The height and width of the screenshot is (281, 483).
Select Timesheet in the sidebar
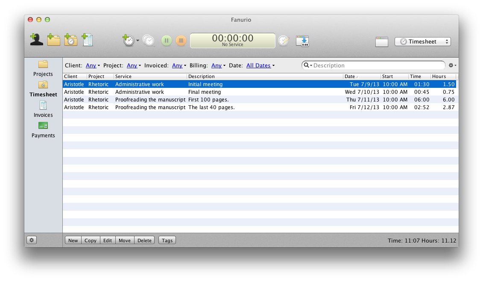[x=43, y=89]
